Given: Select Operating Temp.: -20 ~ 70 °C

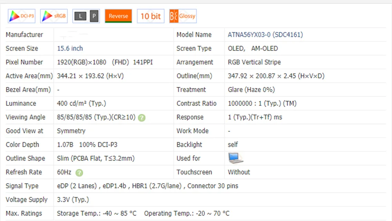Looking at the screenshot, I should (x=187, y=214).
